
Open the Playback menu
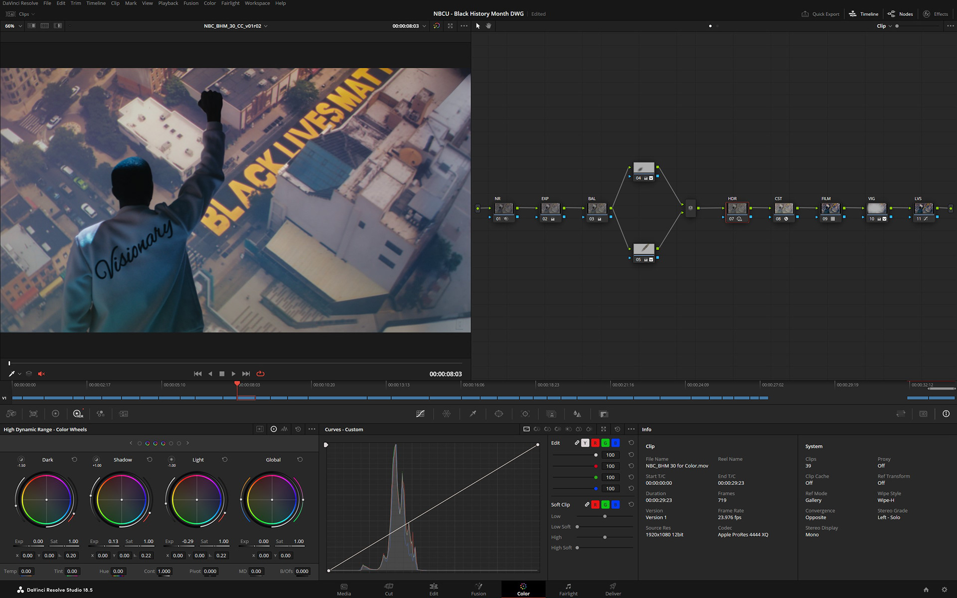tap(168, 3)
